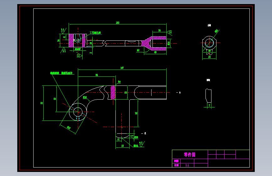Click the magenta hatched section in the lower view

113,92
